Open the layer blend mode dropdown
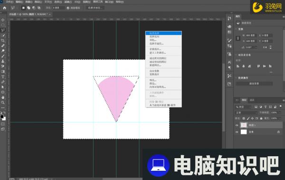Image resolution: width=285 pixels, height=180 pixels. tap(246, 113)
